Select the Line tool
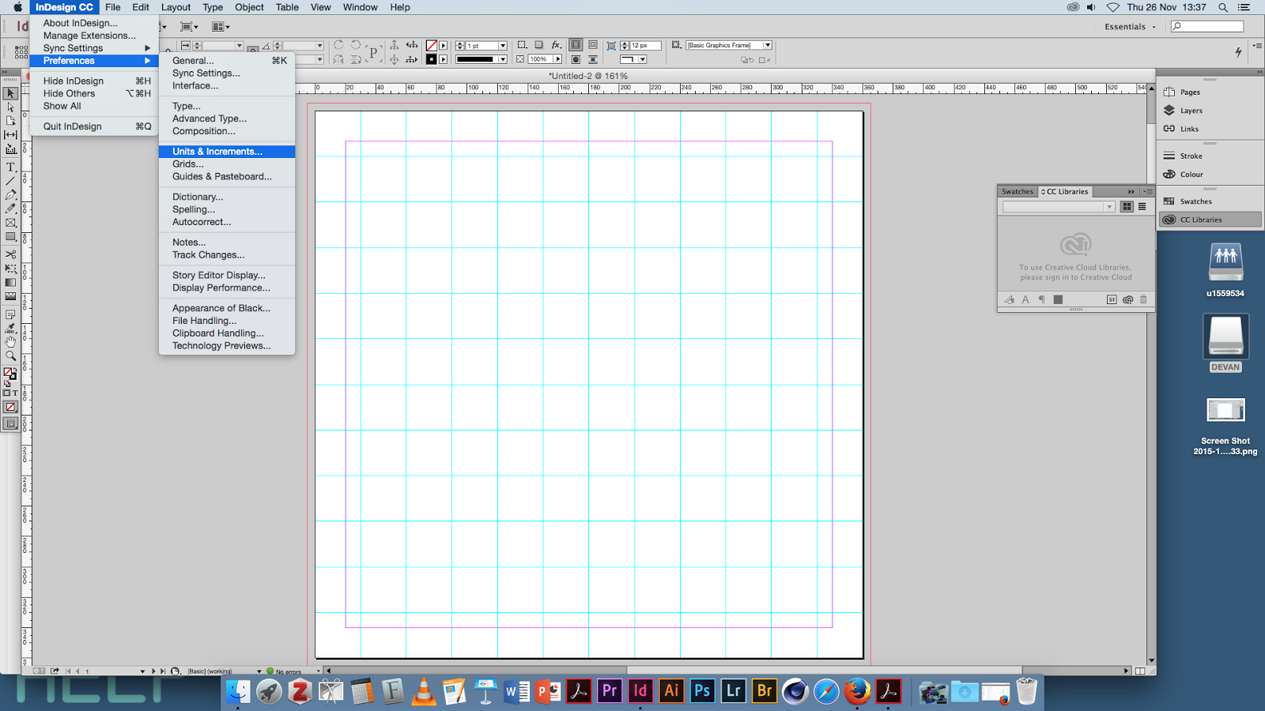This screenshot has width=1265, height=711. [10, 181]
